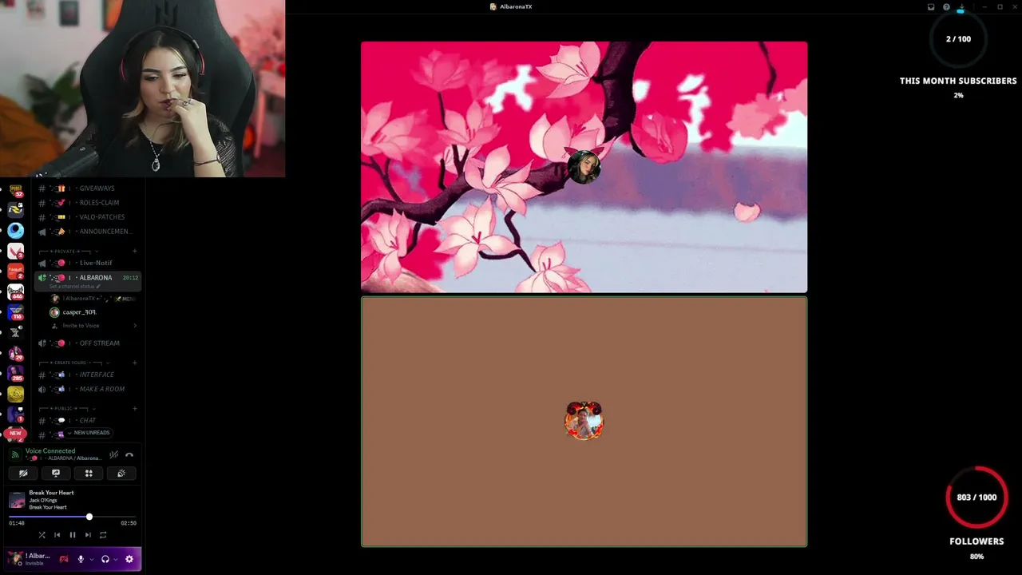This screenshot has height=575, width=1022.
Task: Open the server with the 52 badge
Action: pyautogui.click(x=15, y=190)
